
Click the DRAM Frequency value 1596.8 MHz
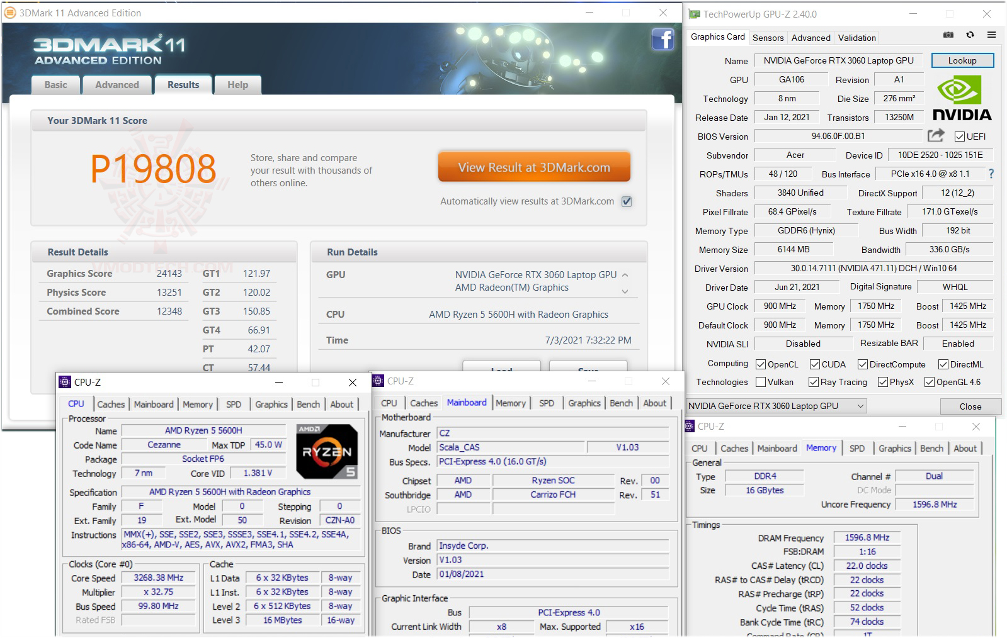(867, 537)
